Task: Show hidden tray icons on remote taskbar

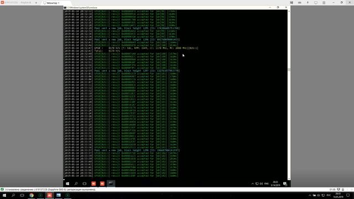Action: point(253,184)
